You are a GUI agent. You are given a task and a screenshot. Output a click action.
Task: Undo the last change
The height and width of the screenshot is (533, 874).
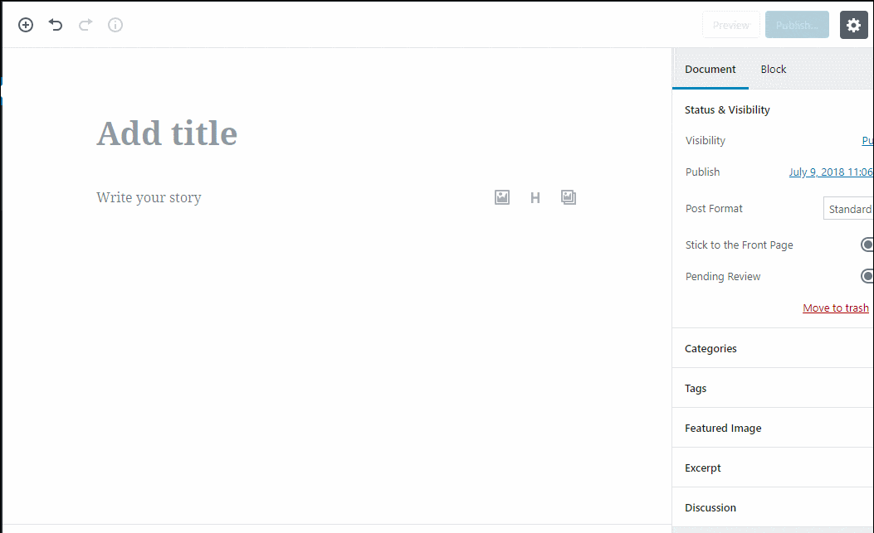(x=55, y=25)
